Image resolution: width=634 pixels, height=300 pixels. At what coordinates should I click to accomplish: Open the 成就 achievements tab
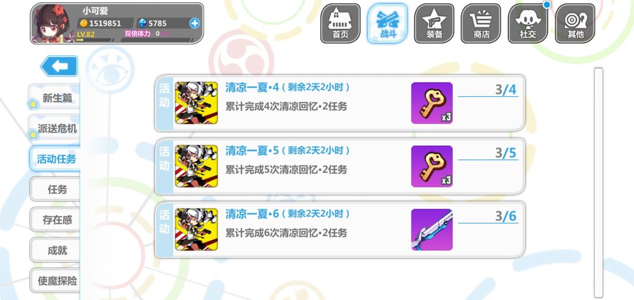55,250
